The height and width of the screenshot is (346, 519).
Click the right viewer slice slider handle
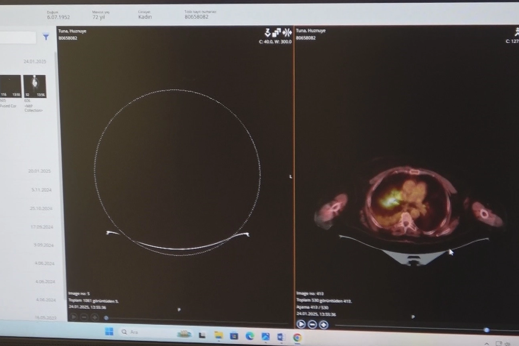pyautogui.click(x=486, y=330)
